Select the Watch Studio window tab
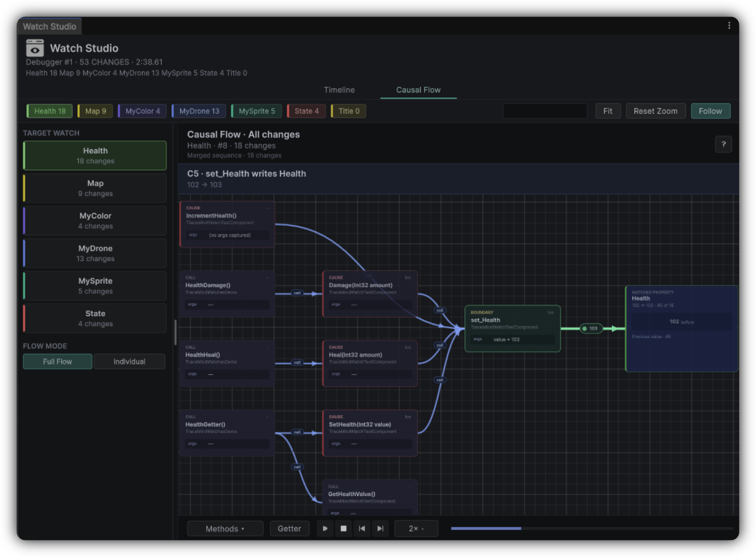Viewport: 756px width, 557px height. 49,26
